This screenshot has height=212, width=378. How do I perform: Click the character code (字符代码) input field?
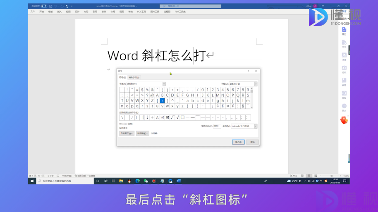tap(217, 126)
